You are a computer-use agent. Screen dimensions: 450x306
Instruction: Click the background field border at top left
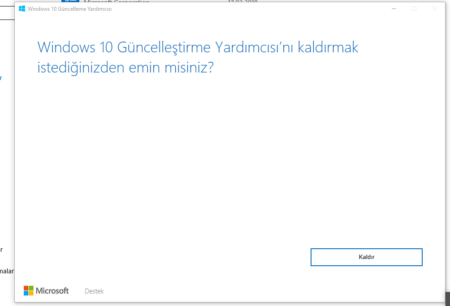[7, 20]
